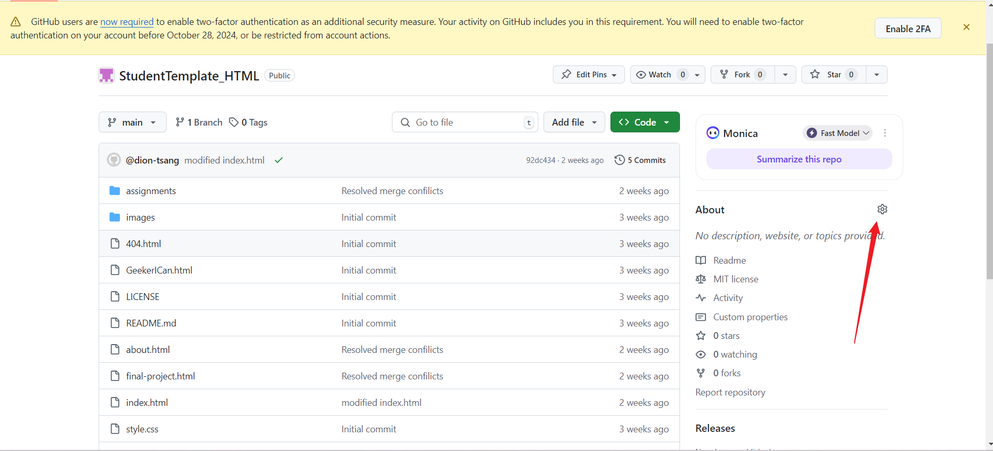993x451 pixels.
Task: Open 'modified index.html' message in index.html row
Action: 382,403
